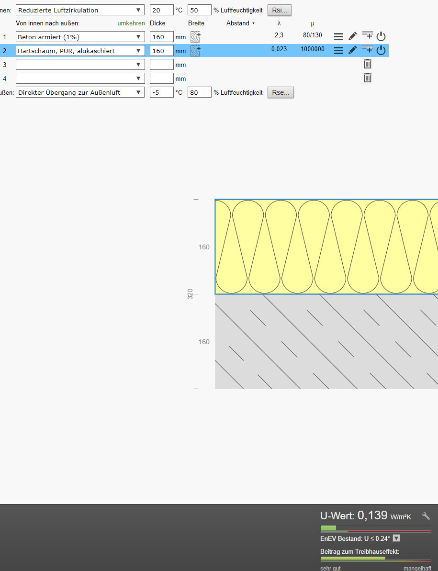Click the pencil icon on the Hartschaum PUR row
438x571 pixels.
pos(353,50)
